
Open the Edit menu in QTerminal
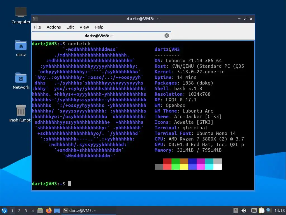70,27
